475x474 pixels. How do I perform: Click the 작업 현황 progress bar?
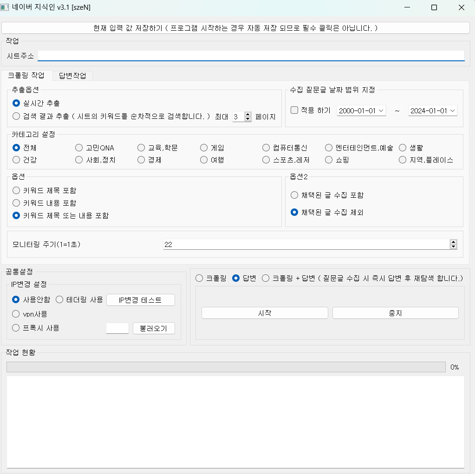click(x=226, y=367)
